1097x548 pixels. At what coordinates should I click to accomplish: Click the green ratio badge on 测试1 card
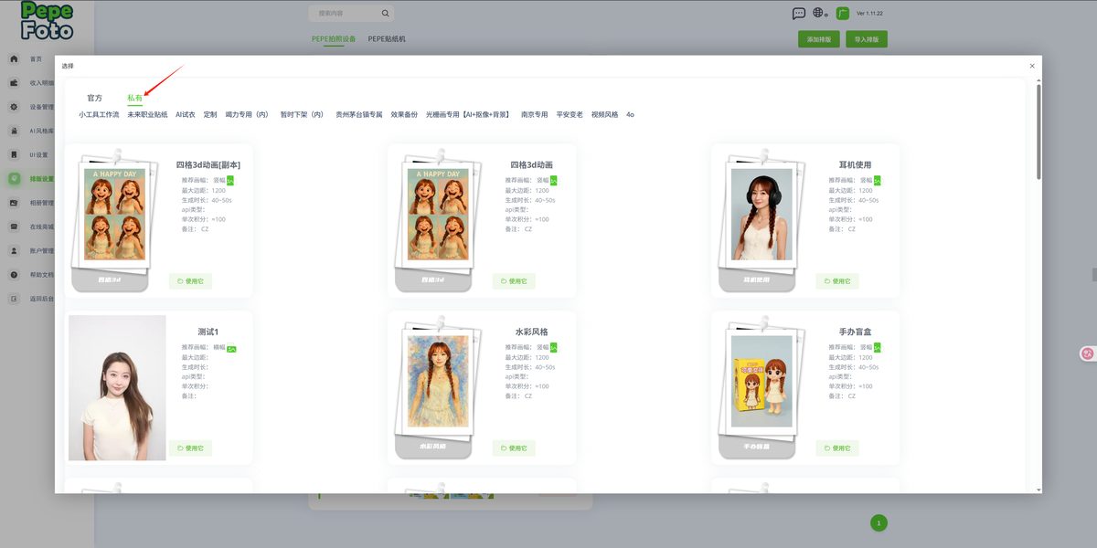click(x=231, y=348)
